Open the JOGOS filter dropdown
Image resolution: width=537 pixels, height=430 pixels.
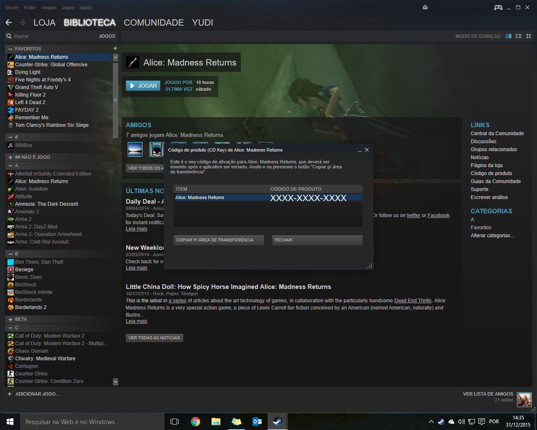[x=107, y=36]
